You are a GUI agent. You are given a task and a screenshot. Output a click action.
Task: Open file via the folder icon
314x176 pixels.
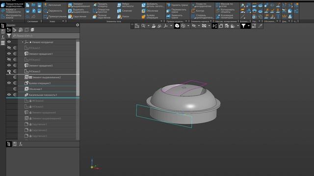click(33, 5)
